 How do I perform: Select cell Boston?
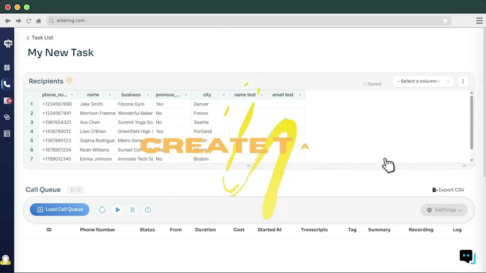210,159
